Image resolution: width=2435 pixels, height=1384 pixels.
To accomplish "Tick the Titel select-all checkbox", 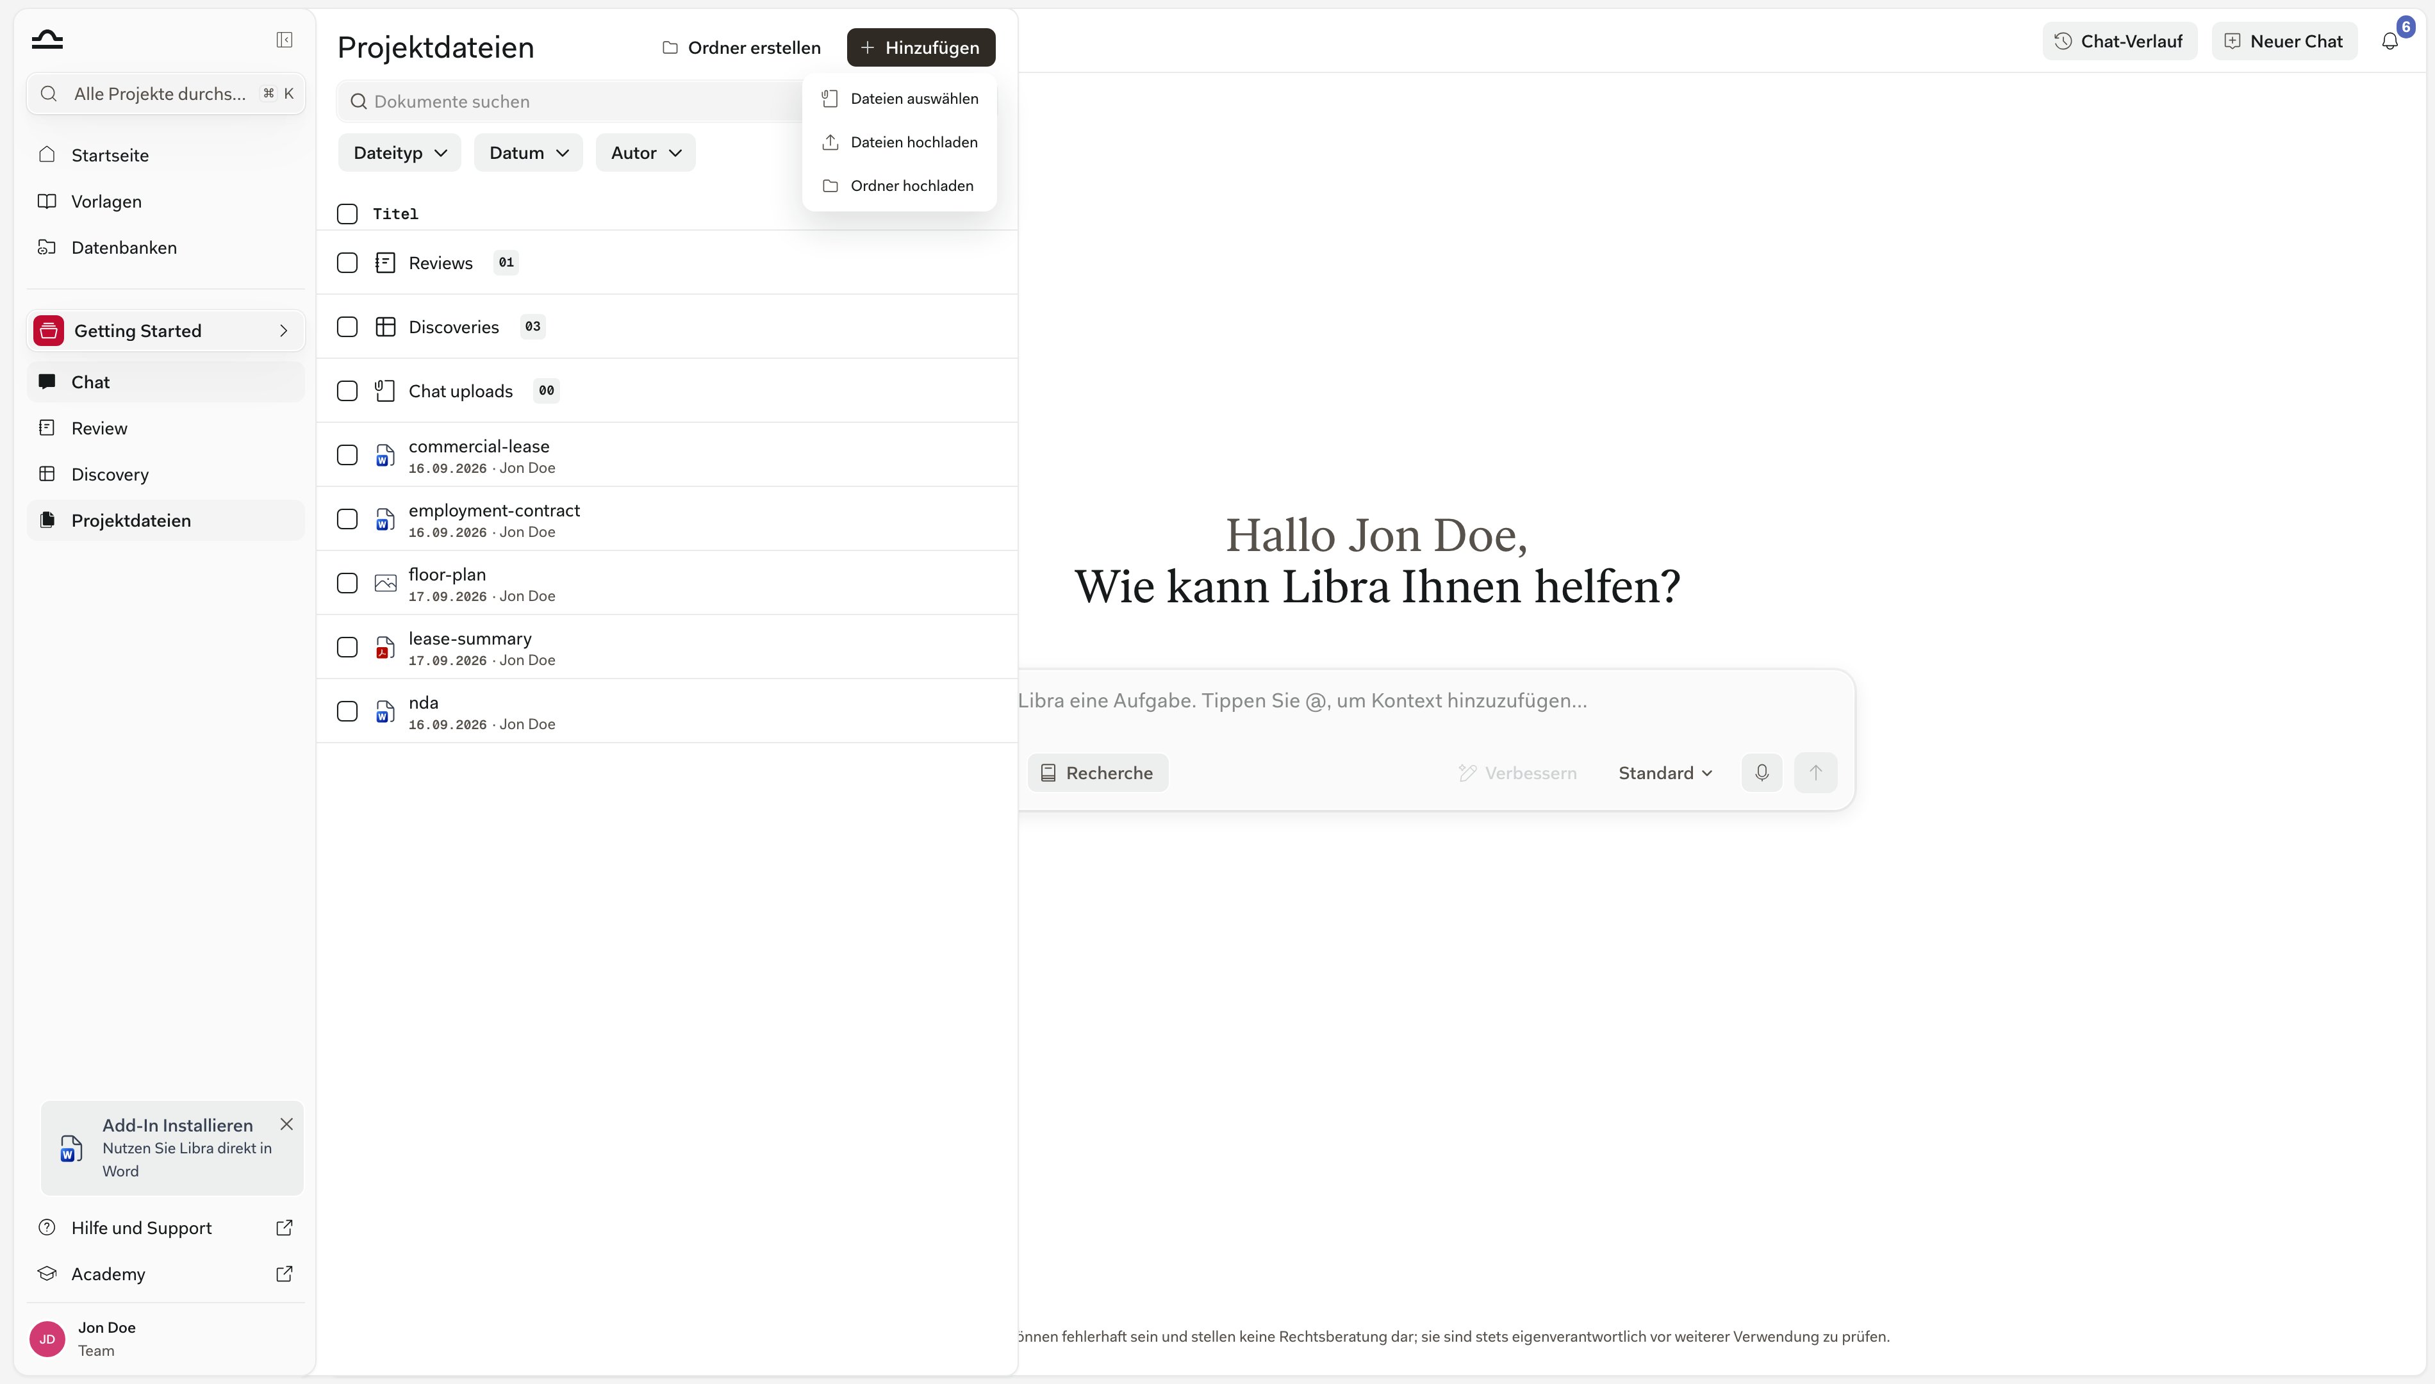I will click(347, 214).
